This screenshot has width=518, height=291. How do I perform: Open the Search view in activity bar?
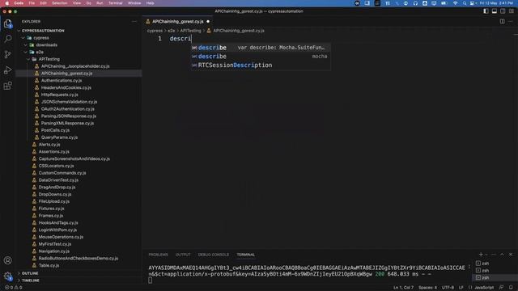pos(7,39)
